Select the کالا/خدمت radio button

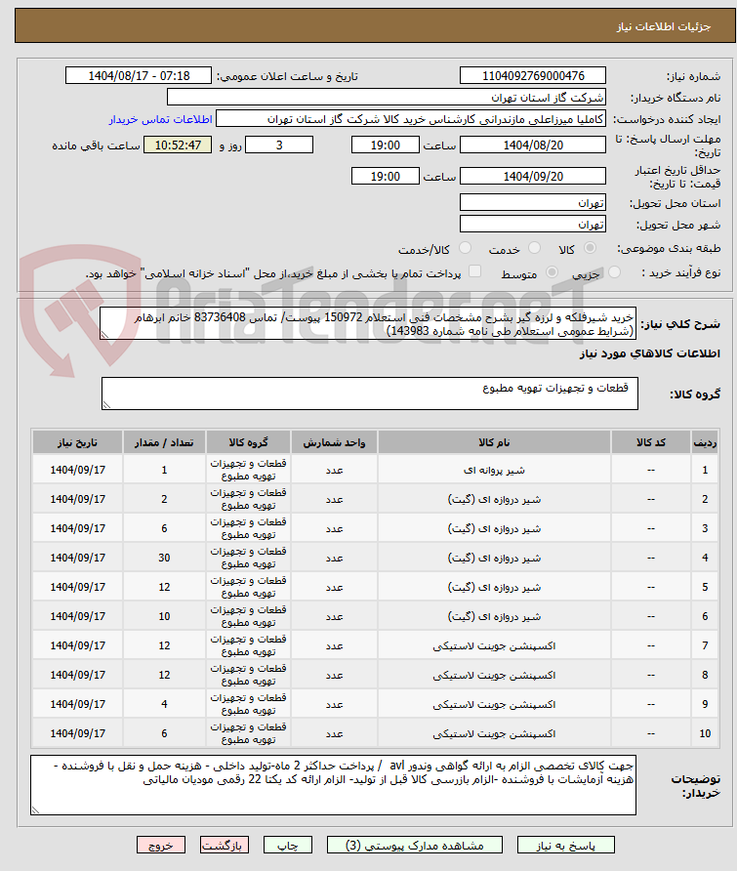coord(466,248)
